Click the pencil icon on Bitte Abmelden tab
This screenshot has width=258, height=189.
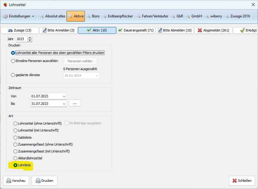coord(160,30)
